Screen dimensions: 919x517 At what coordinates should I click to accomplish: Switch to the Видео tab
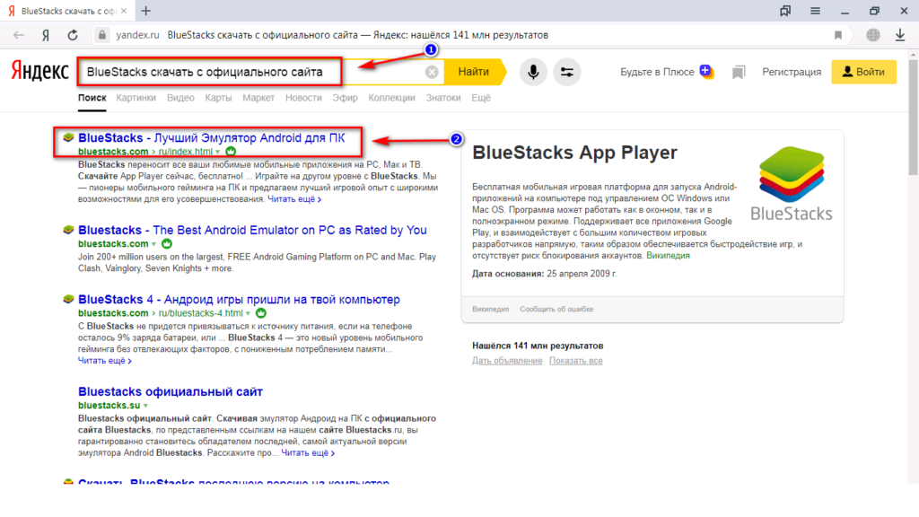point(180,98)
